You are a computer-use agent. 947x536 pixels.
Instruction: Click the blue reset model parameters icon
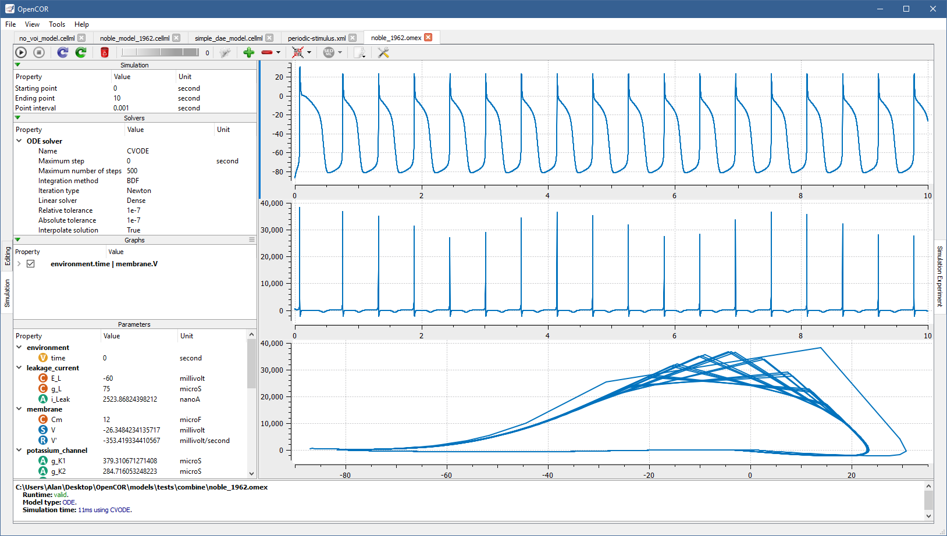coord(63,52)
